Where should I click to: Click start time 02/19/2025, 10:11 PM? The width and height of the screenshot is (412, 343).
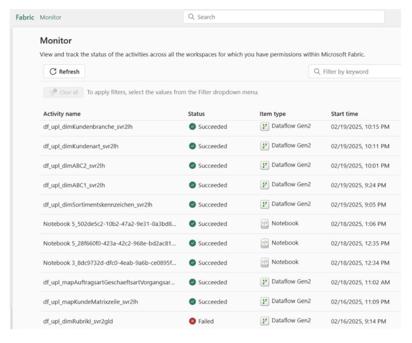click(x=360, y=146)
